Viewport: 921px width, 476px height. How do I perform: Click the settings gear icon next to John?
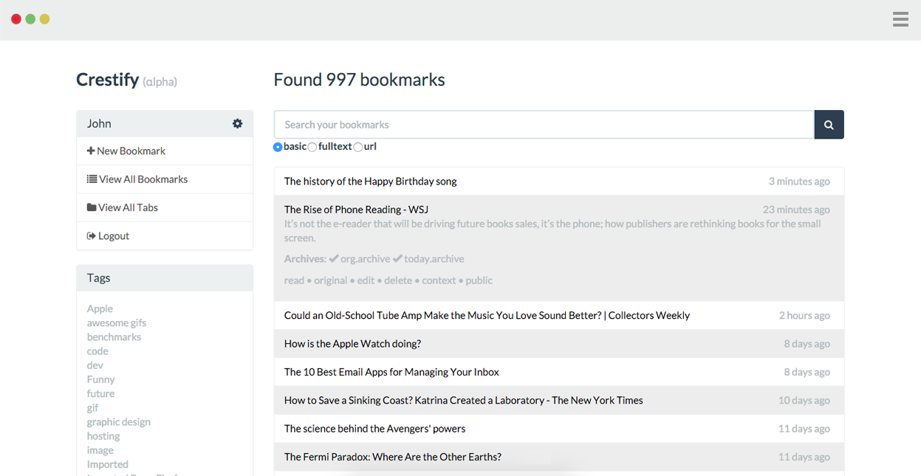pos(237,123)
